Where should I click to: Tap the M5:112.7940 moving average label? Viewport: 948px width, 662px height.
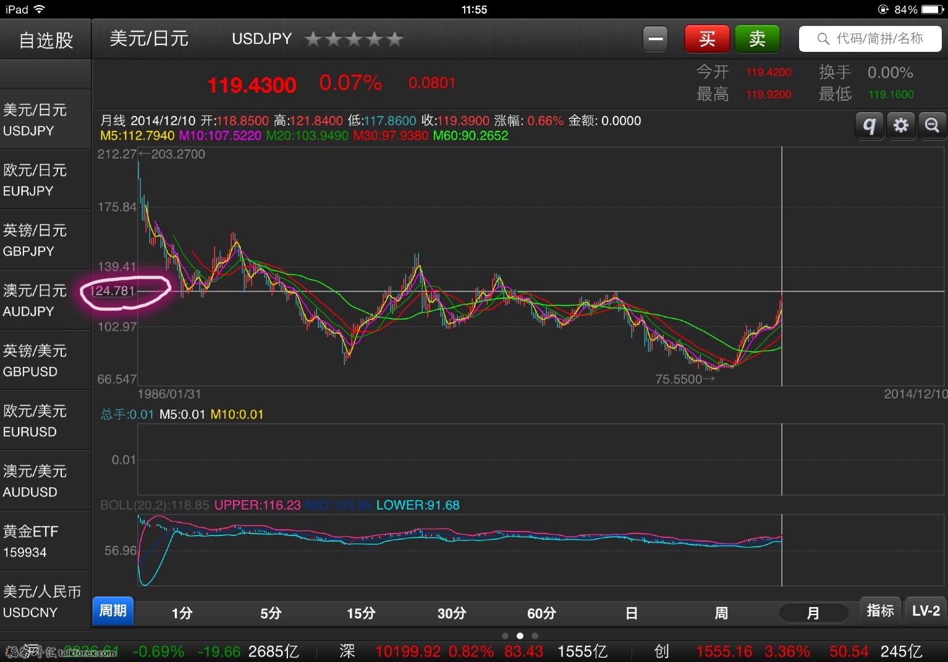[137, 135]
